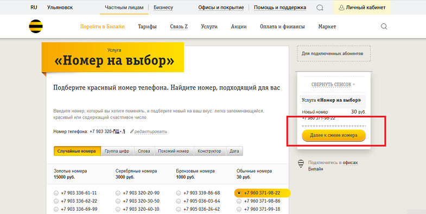
Task: Click the Золотые номера column heading
Action: 71,171
